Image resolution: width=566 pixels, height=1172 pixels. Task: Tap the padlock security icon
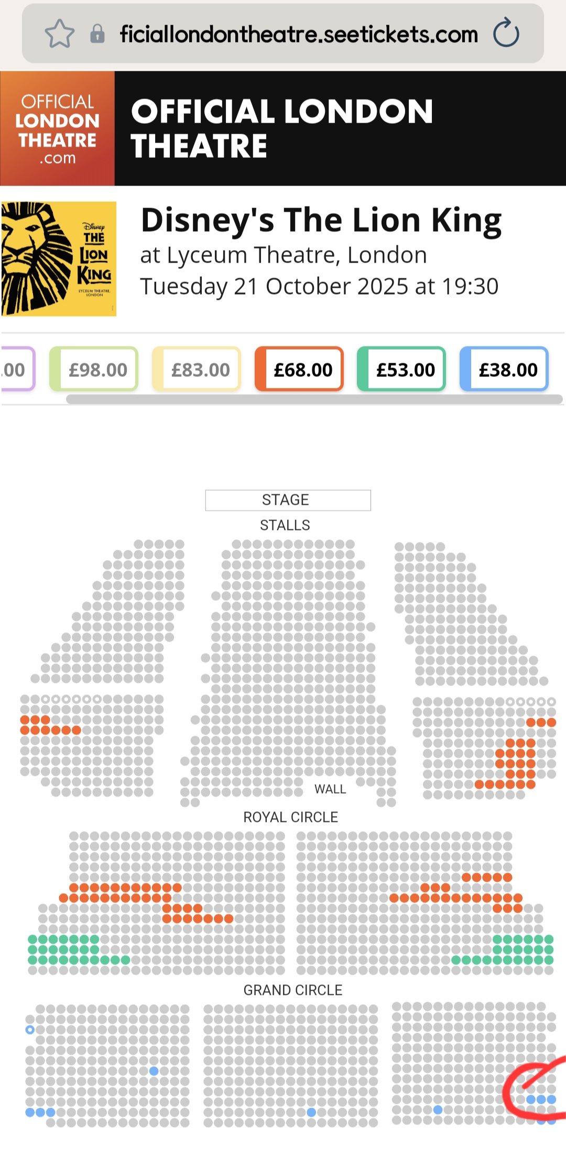[x=97, y=34]
